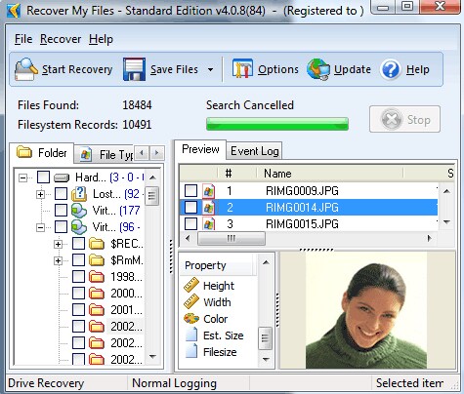Click the Save Files floppy disk icon
Screen dimensions: 464x394
click(x=134, y=69)
